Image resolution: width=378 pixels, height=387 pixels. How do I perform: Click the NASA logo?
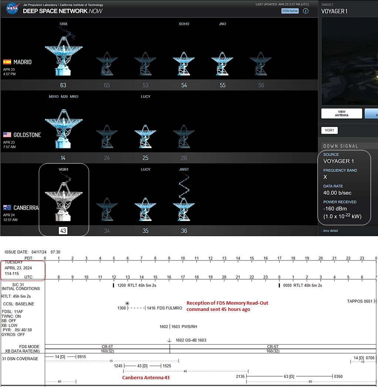click(x=12, y=8)
